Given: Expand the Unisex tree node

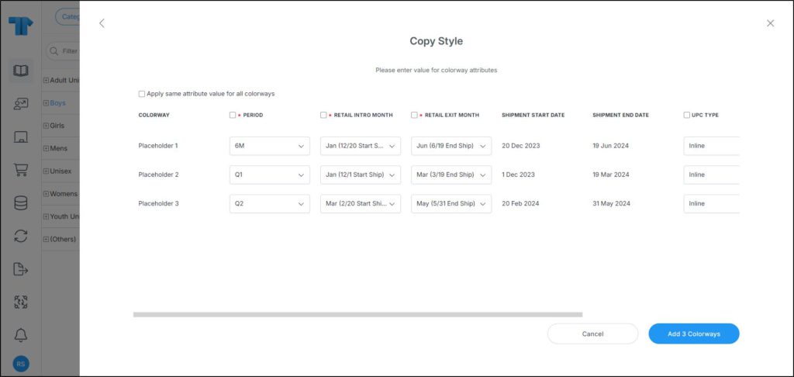Looking at the screenshot, I should (46, 171).
